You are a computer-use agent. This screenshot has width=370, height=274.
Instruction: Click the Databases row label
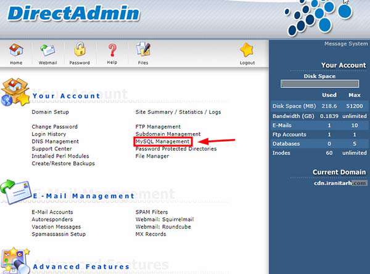coord(286,143)
